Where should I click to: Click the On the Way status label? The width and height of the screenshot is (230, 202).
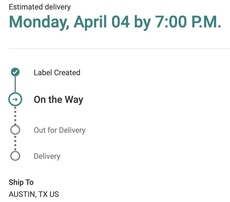tap(58, 100)
